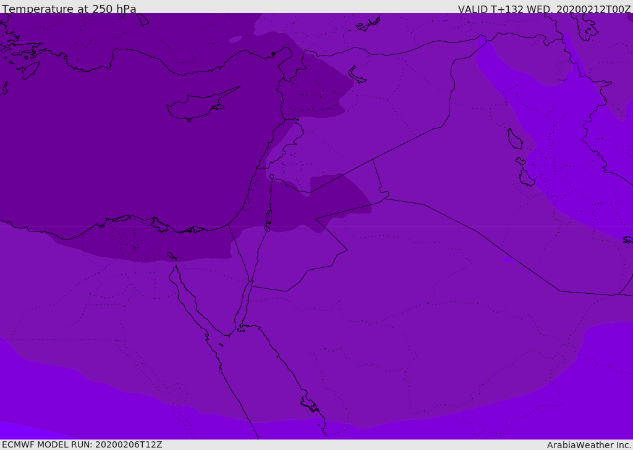Click the Dead Sea outline
The width and height of the screenshot is (633, 450).
(268, 219)
